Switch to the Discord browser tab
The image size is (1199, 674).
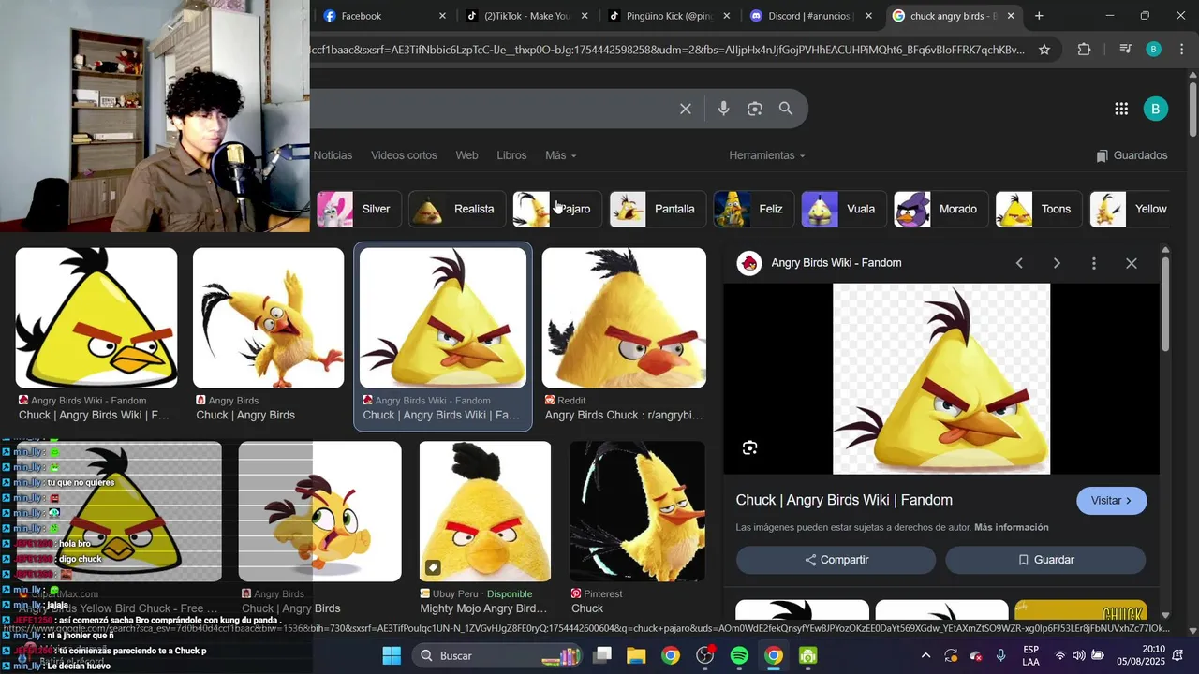(x=811, y=16)
